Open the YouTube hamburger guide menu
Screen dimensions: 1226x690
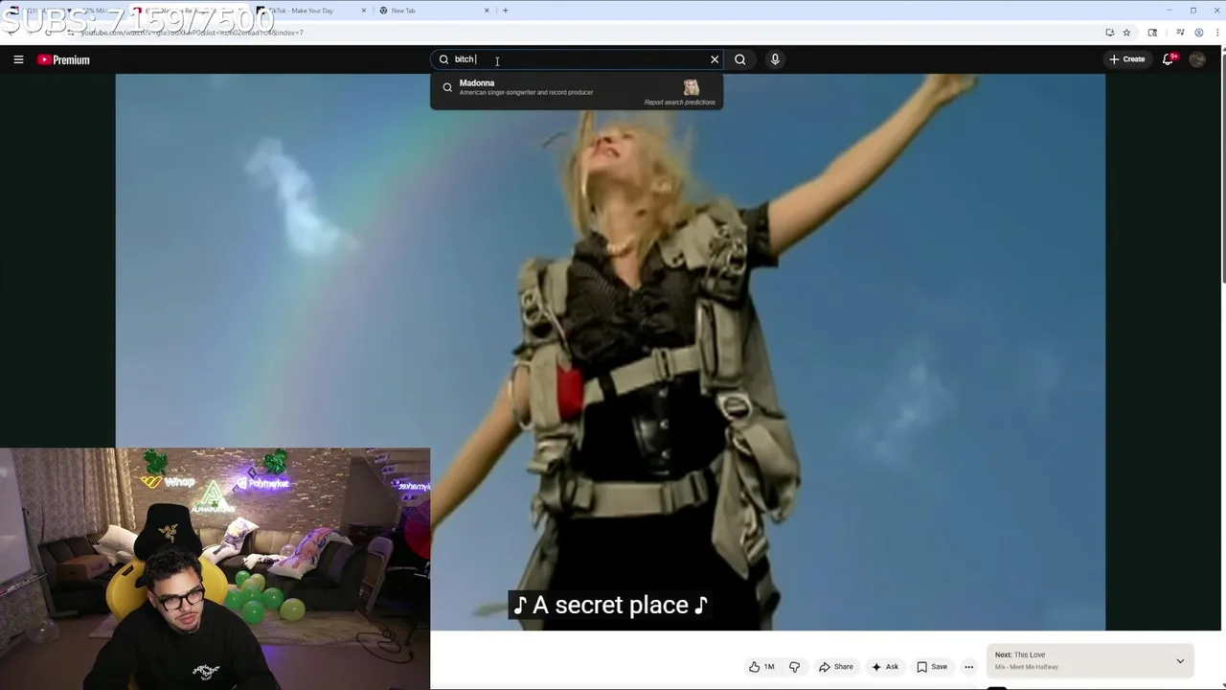click(18, 59)
